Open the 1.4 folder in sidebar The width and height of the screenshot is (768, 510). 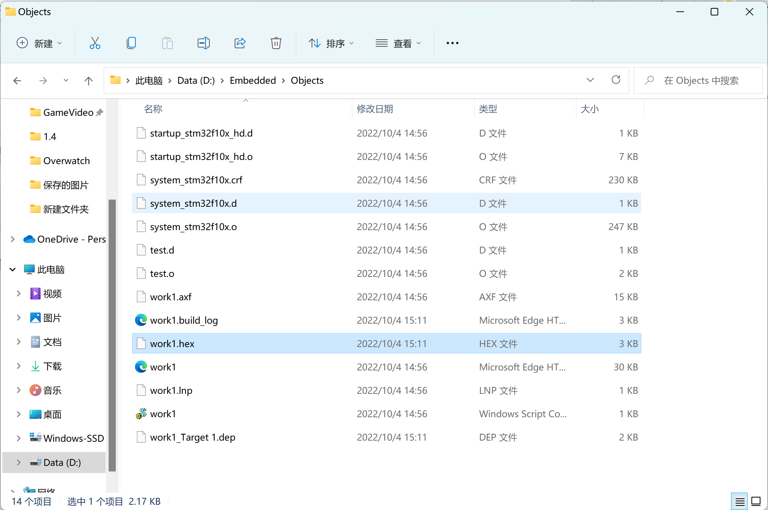click(x=43, y=137)
